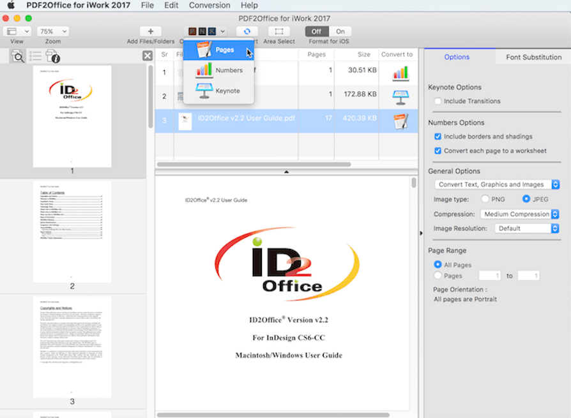Select the PNG image type

click(485, 199)
